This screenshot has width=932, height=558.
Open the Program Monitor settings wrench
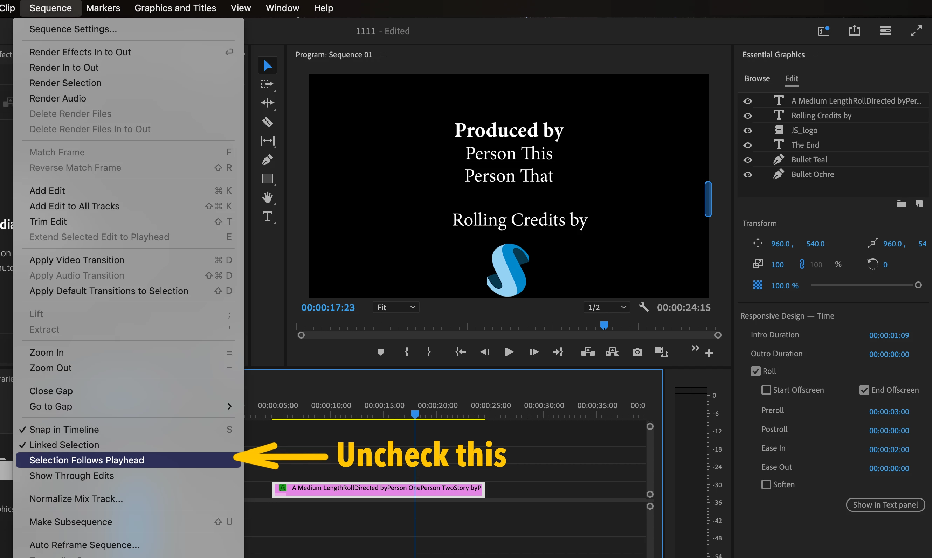[643, 307]
